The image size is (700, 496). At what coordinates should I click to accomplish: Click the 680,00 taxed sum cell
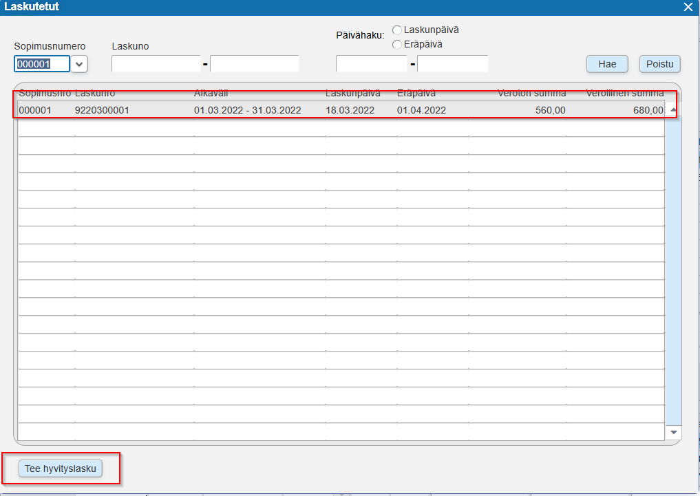click(x=648, y=110)
